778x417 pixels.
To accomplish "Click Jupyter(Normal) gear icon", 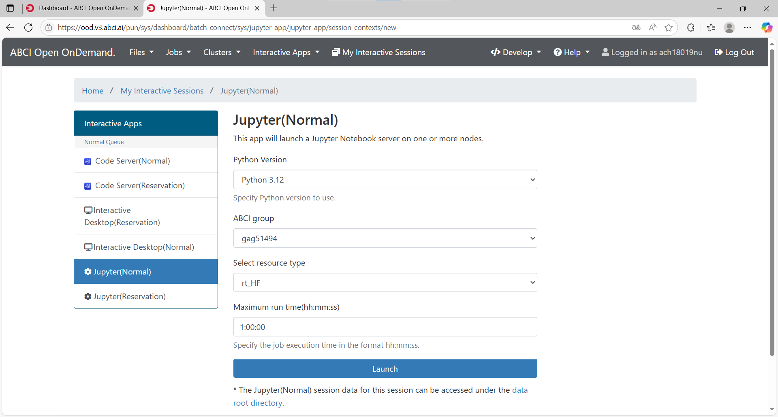I will [x=88, y=272].
